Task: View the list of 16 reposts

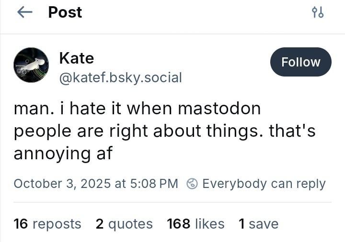Action: 47,224
